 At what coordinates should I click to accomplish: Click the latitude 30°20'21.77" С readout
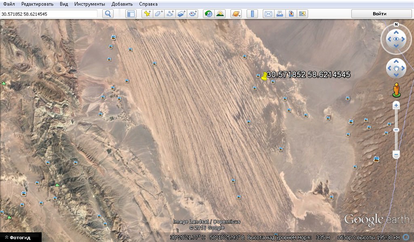coord(188,237)
